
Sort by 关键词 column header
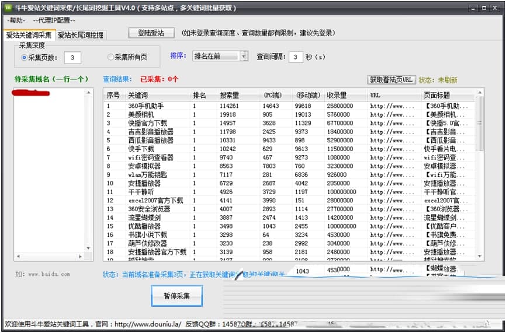[x=138, y=95]
